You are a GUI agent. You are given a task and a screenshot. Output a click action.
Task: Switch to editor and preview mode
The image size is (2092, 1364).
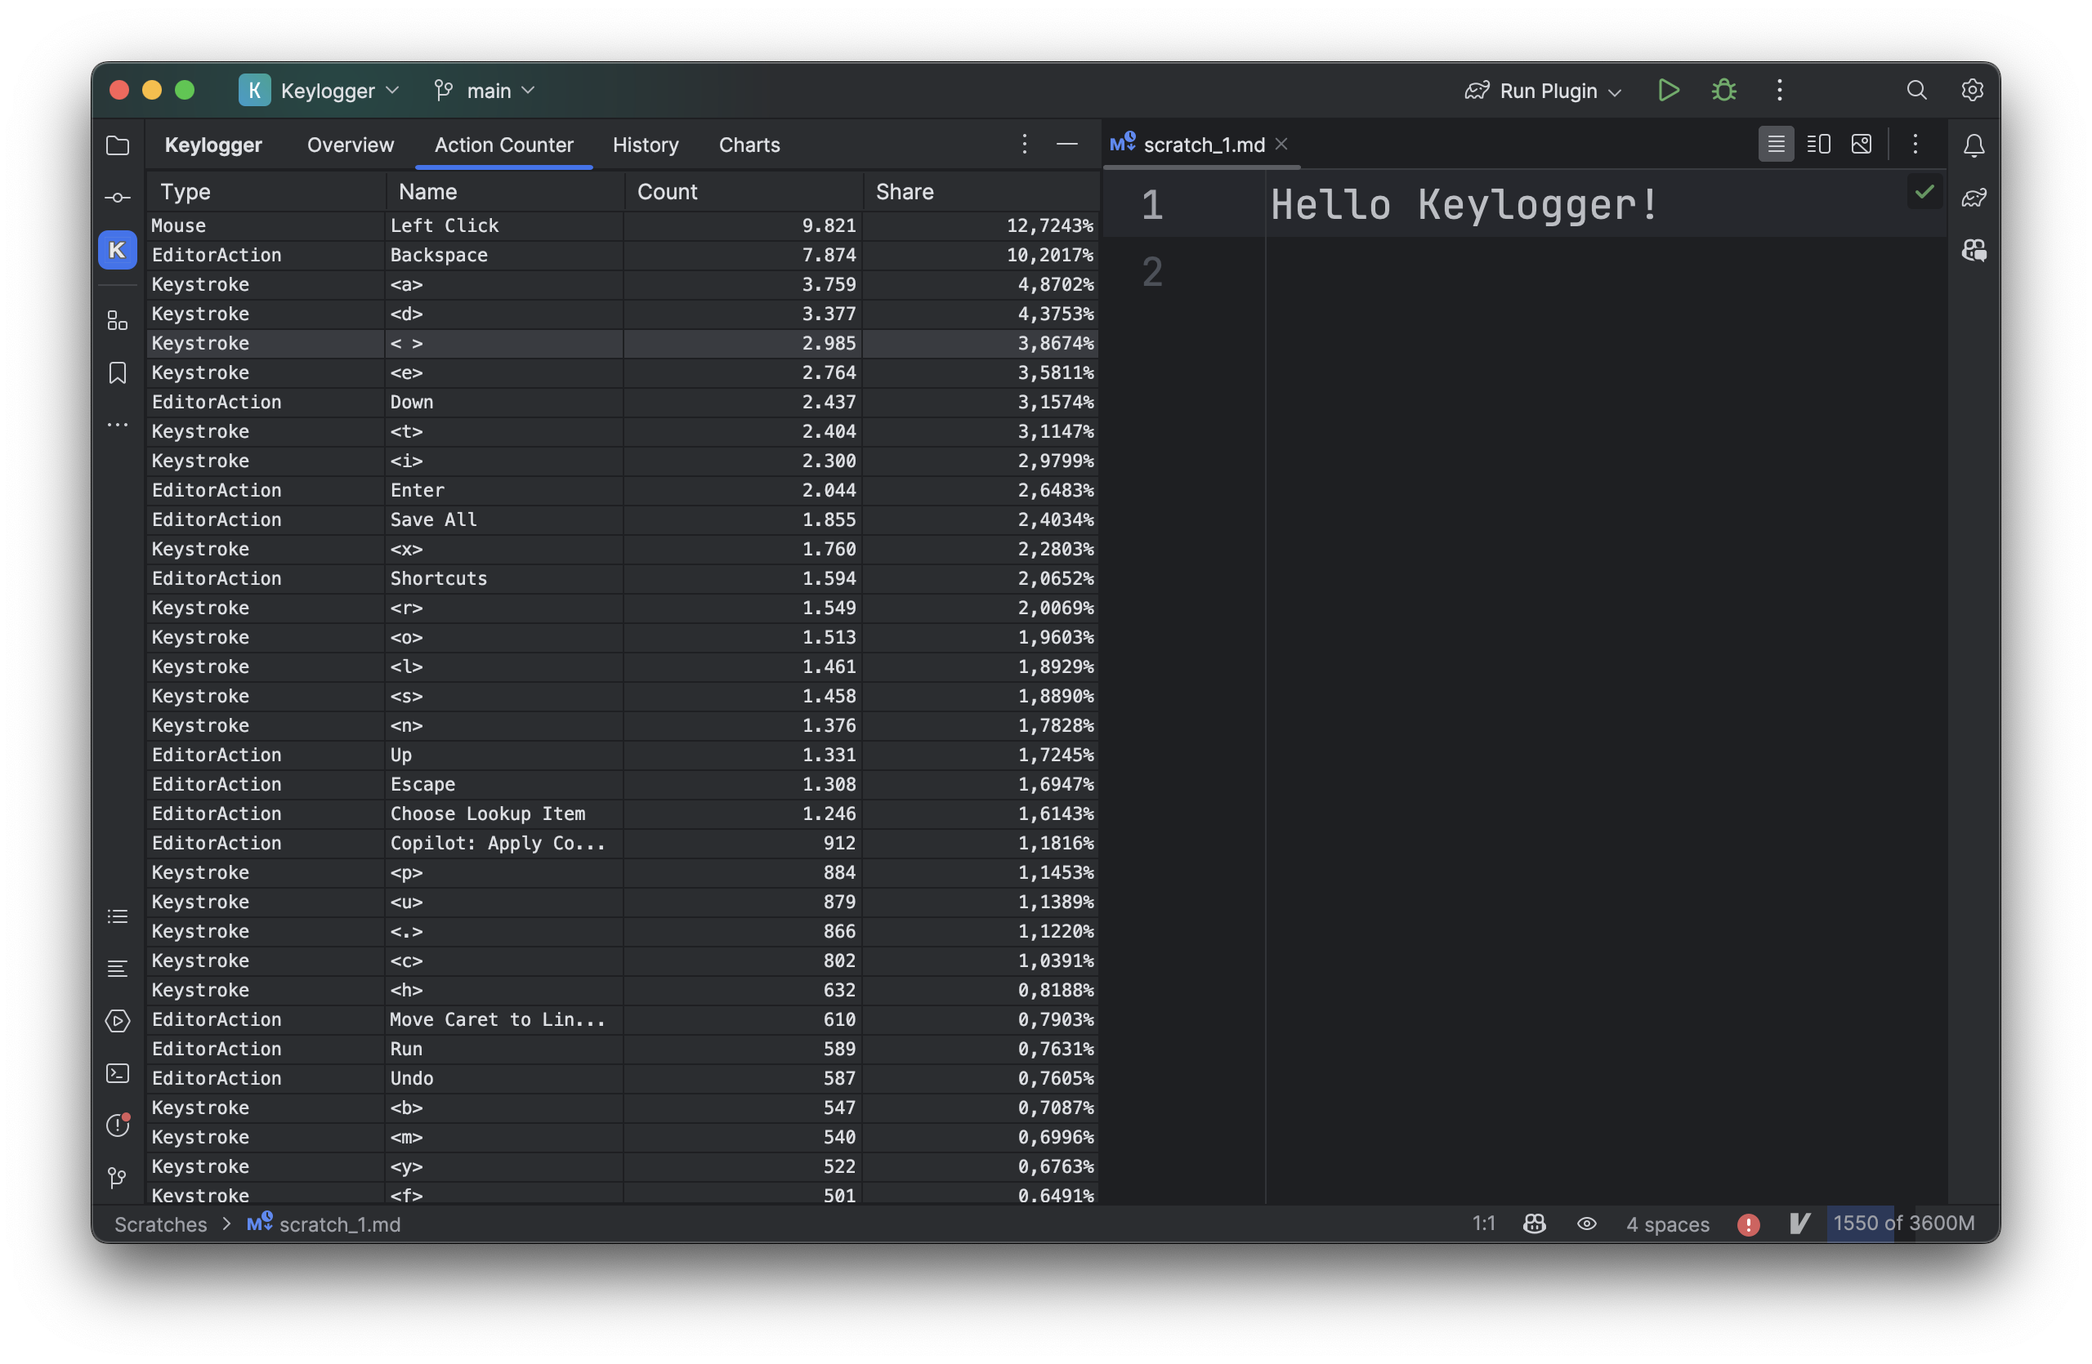point(1817,145)
